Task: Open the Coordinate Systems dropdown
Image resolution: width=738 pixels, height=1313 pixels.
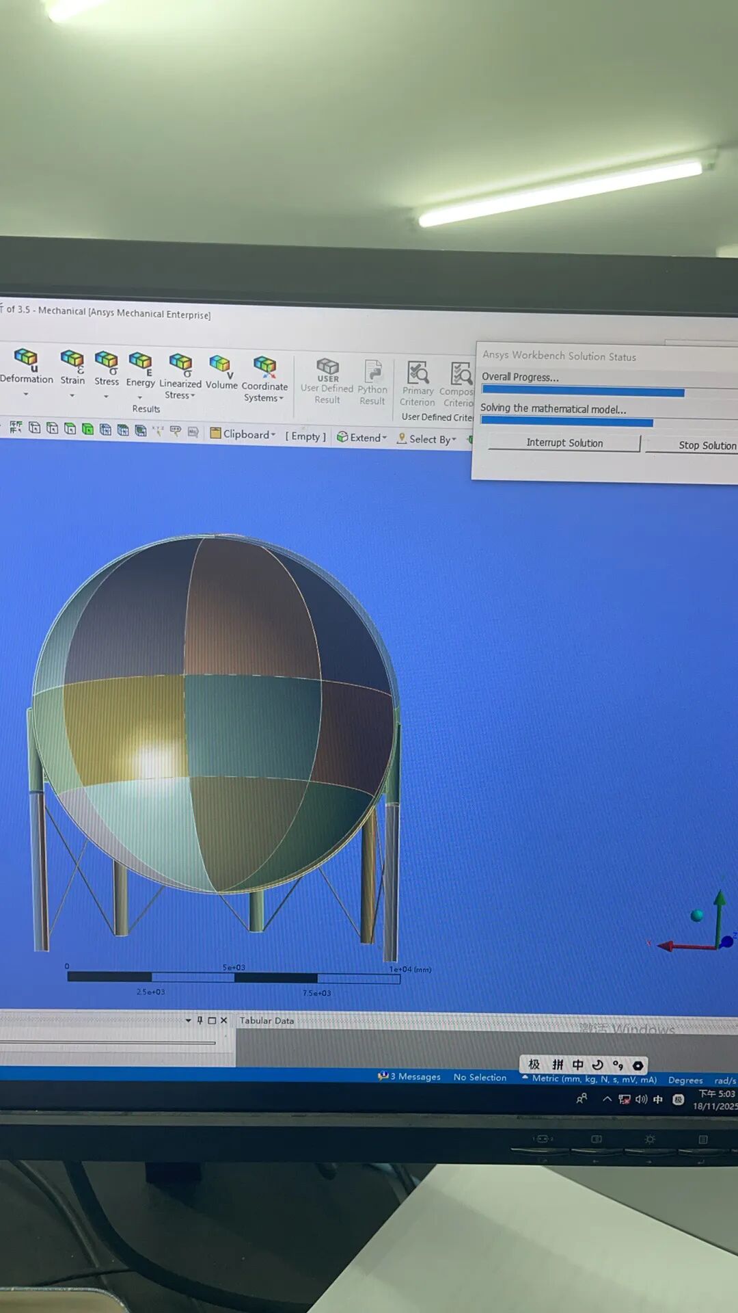Action: [264, 397]
